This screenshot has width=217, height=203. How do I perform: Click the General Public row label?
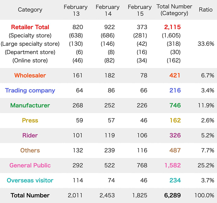30,165
